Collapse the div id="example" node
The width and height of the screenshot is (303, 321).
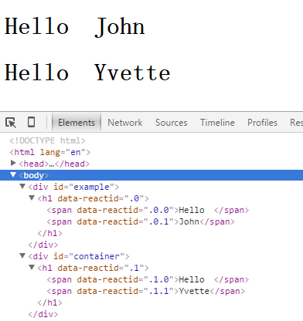coord(22,186)
